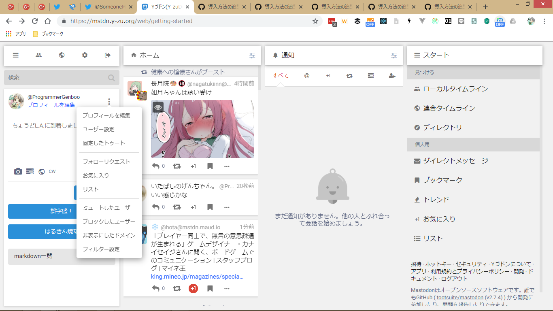The image size is (553, 311).
Task: Open notification column settings sliders
Action: [394, 56]
